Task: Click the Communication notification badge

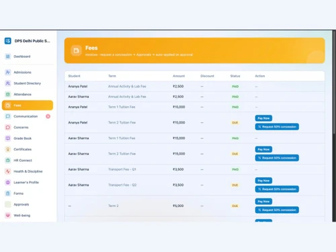Action: pyautogui.click(x=48, y=116)
